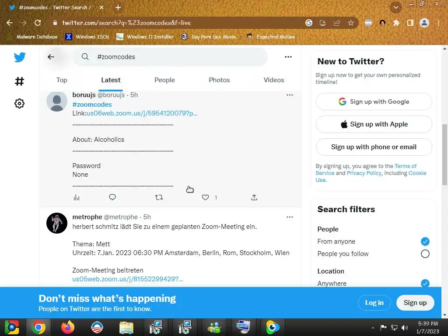The height and width of the screenshot is (336, 448).
Task: Open metrophe profile avatar
Action: pos(57,223)
